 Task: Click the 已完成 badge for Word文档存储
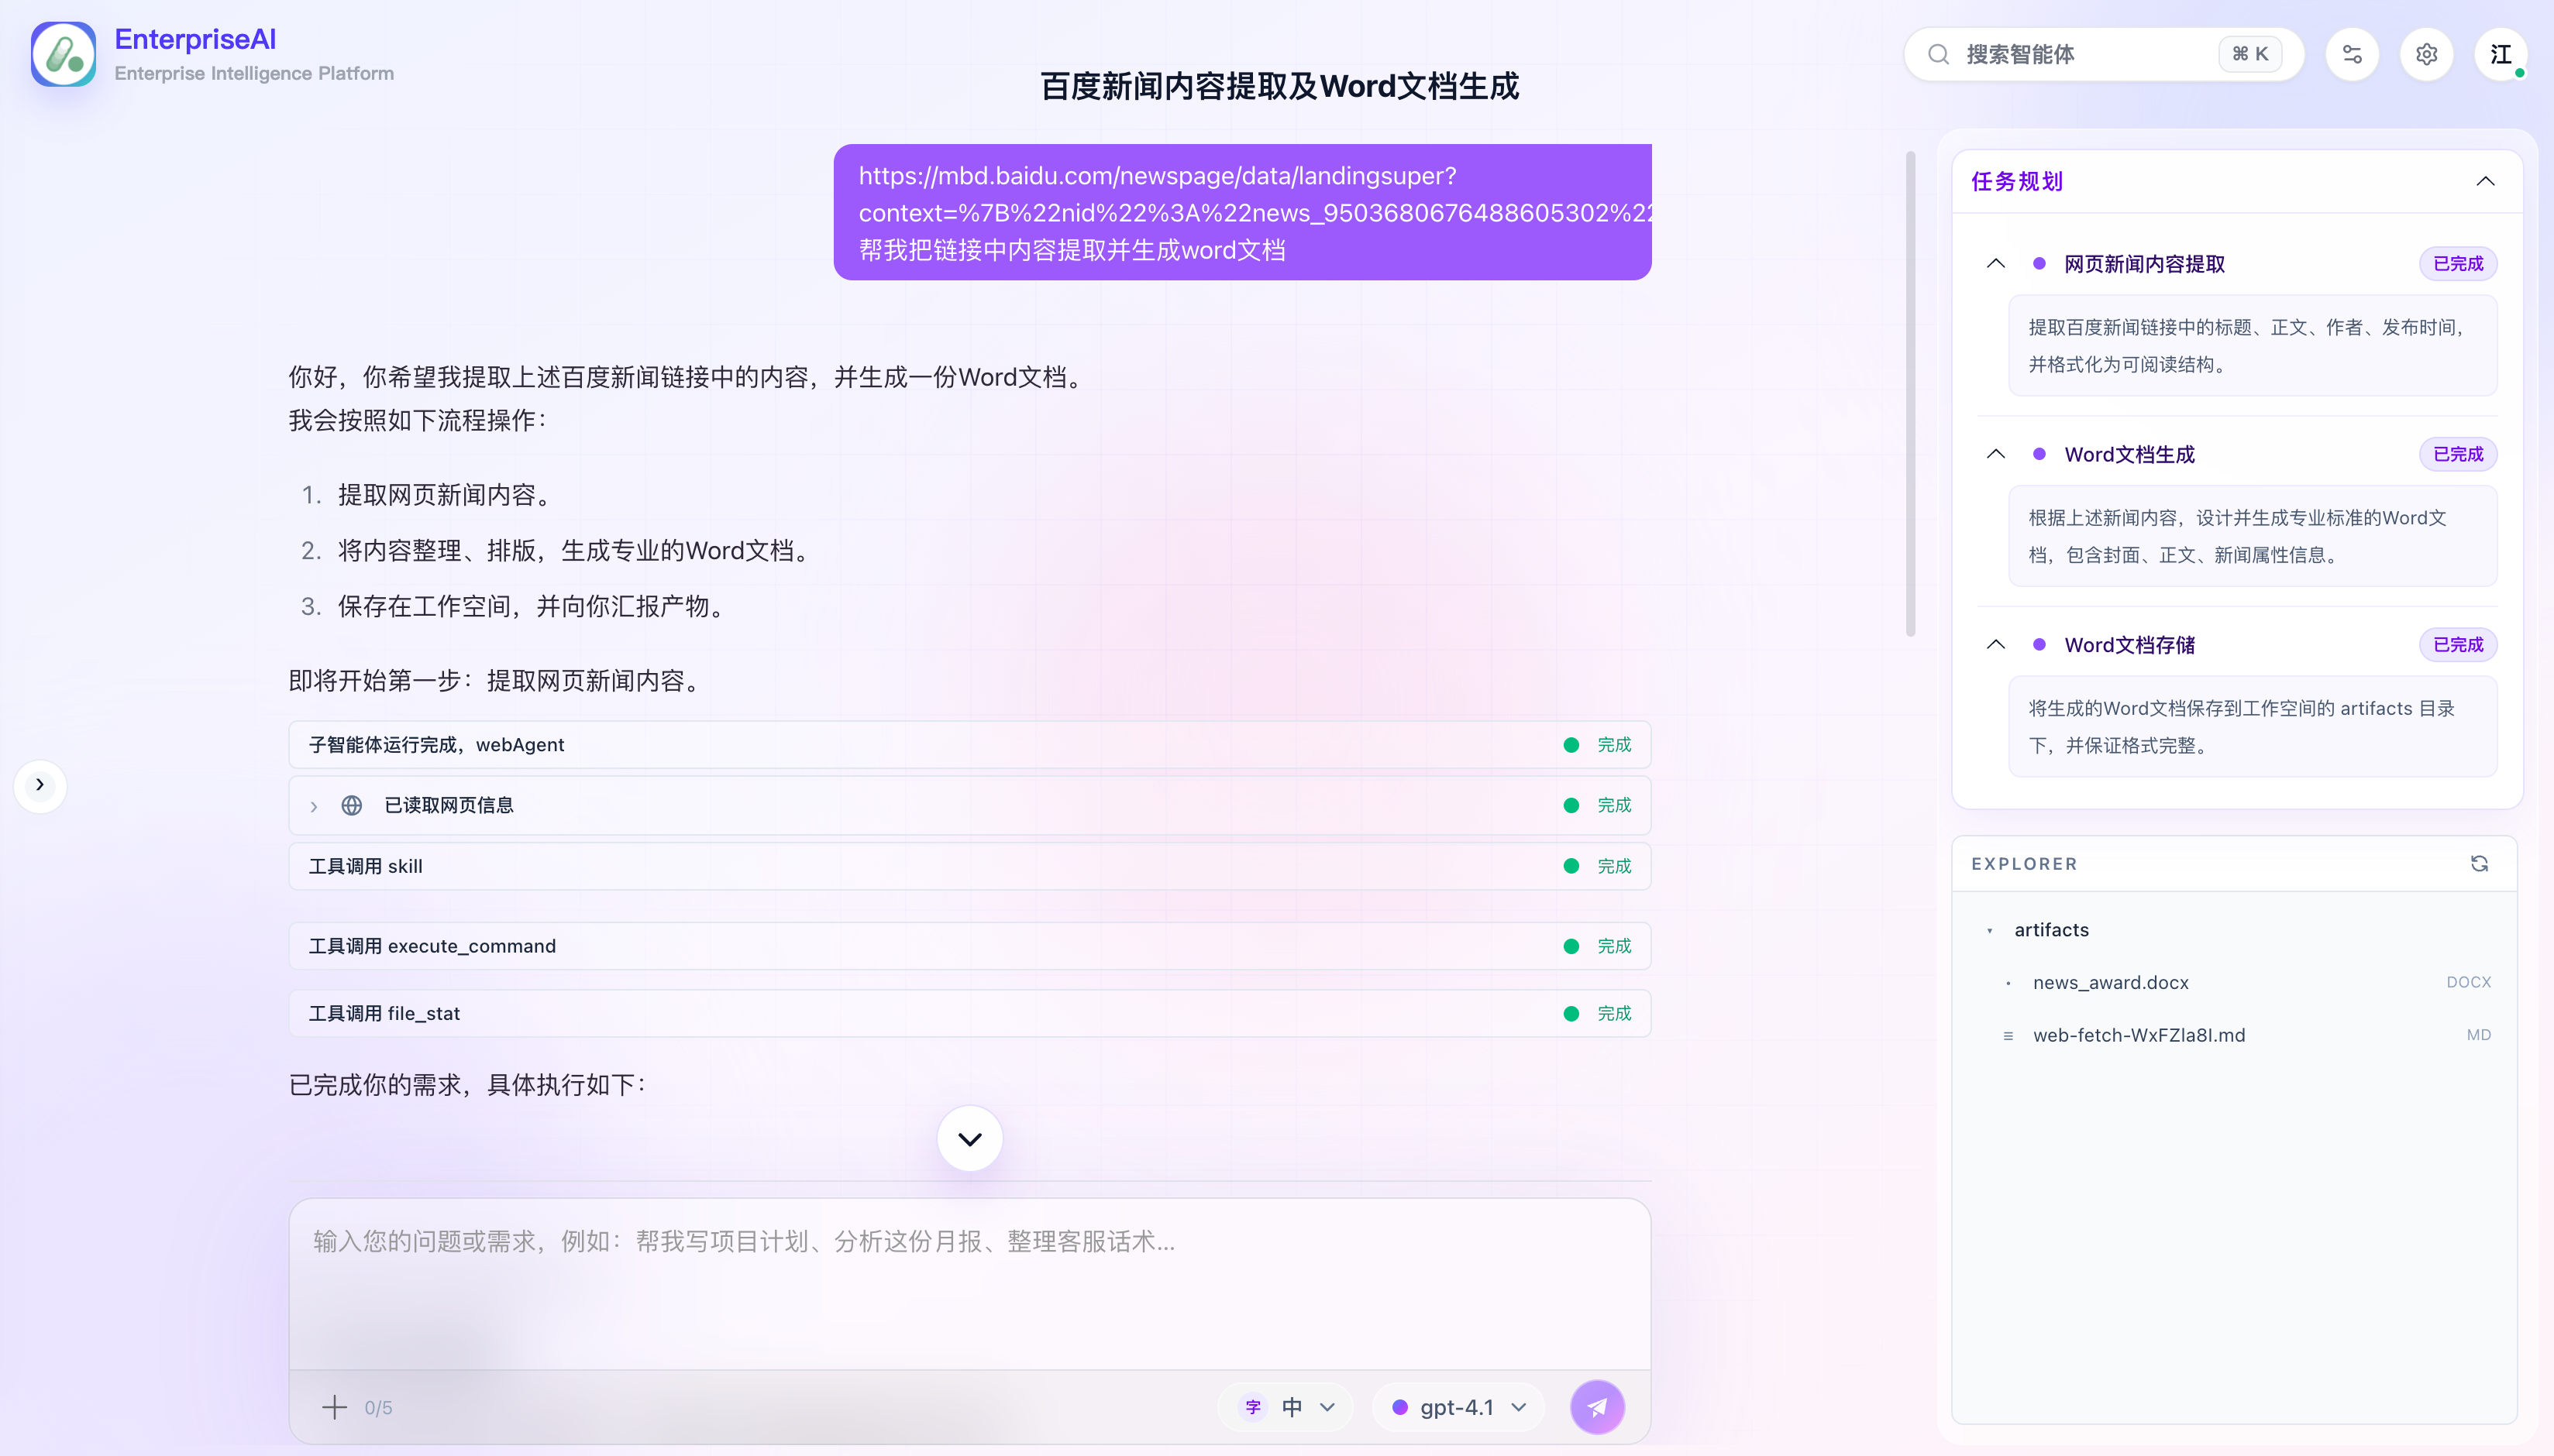point(2458,645)
